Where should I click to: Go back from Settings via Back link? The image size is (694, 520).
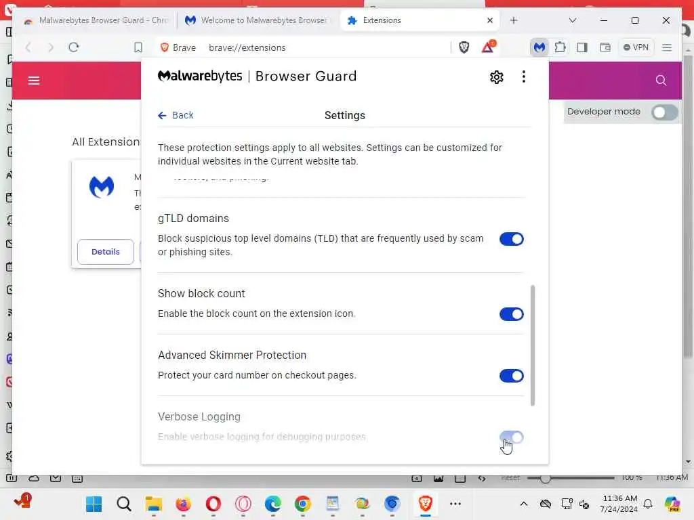(176, 115)
